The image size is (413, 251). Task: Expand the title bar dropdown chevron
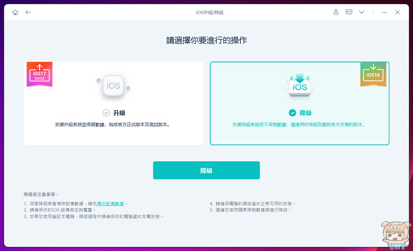[x=362, y=12]
